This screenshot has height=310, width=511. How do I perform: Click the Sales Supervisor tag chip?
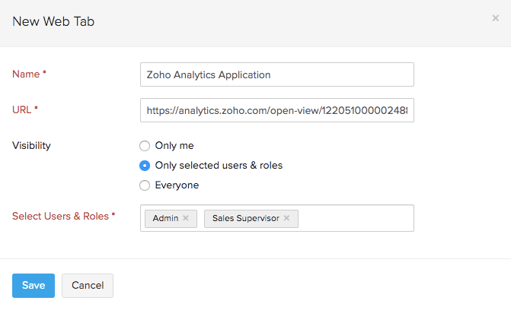(x=245, y=218)
